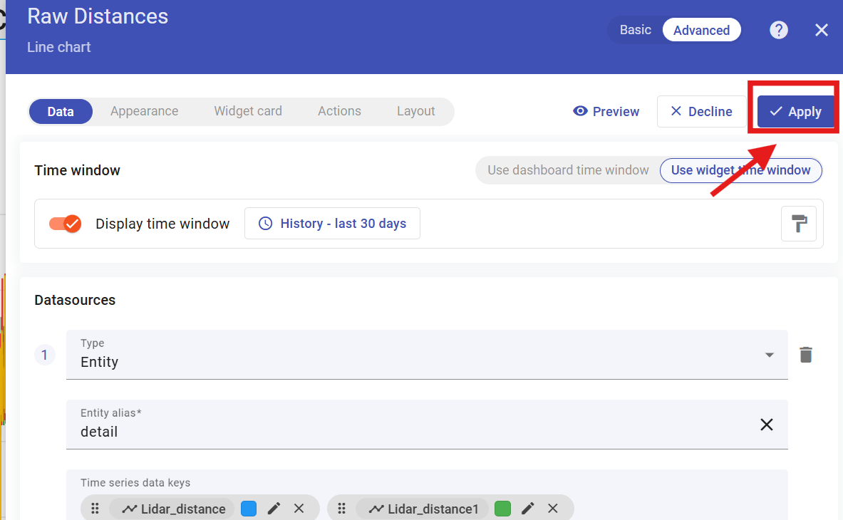Change the blue Lidar_distance color swatch
Image resolution: width=843 pixels, height=520 pixels.
pos(249,509)
